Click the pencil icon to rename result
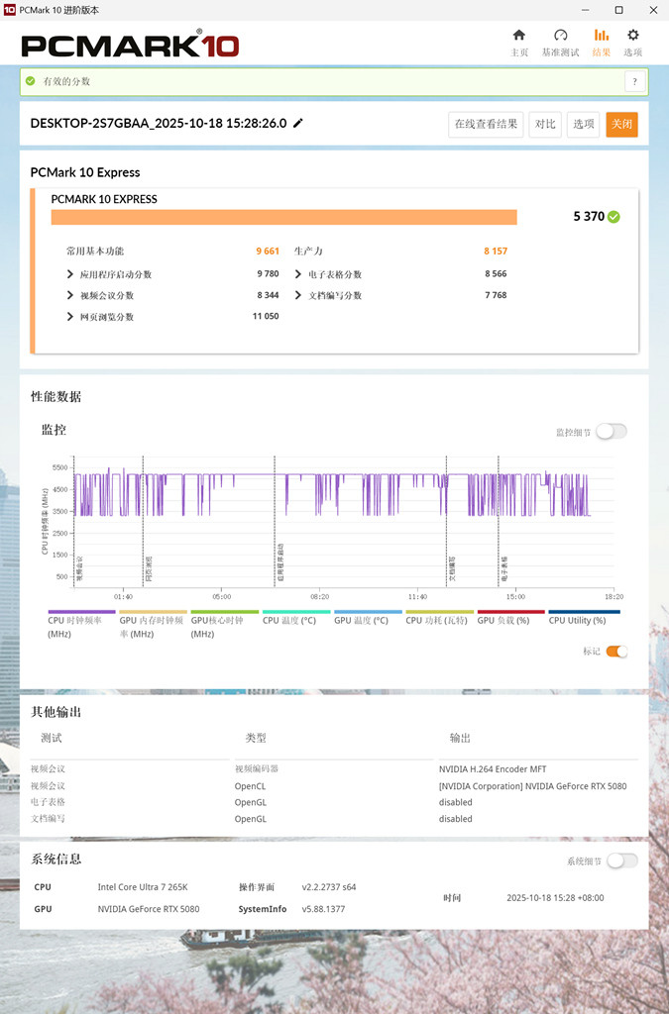This screenshot has width=669, height=1014. [x=298, y=124]
